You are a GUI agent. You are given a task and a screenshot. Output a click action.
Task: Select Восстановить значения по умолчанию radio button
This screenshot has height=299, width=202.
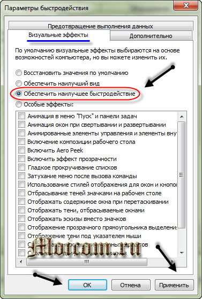point(19,73)
